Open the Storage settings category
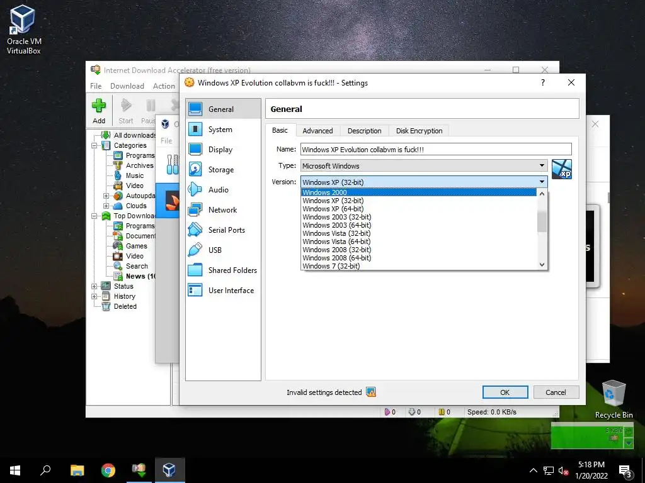Image resolution: width=645 pixels, height=483 pixels. click(223, 169)
